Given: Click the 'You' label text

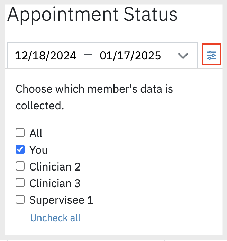Looking at the screenshot, I should (39, 150).
